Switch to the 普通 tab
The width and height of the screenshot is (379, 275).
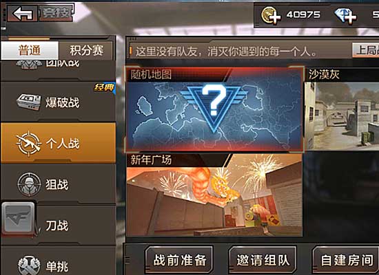30,50
